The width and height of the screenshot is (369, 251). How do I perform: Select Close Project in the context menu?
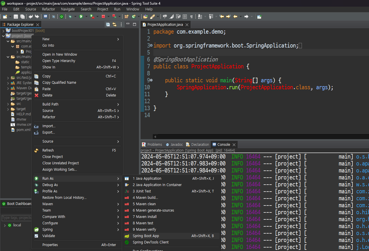[53, 157]
